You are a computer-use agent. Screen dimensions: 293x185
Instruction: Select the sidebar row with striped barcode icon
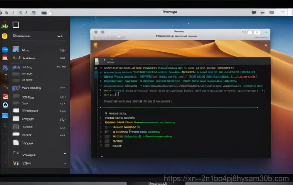tap(39, 127)
